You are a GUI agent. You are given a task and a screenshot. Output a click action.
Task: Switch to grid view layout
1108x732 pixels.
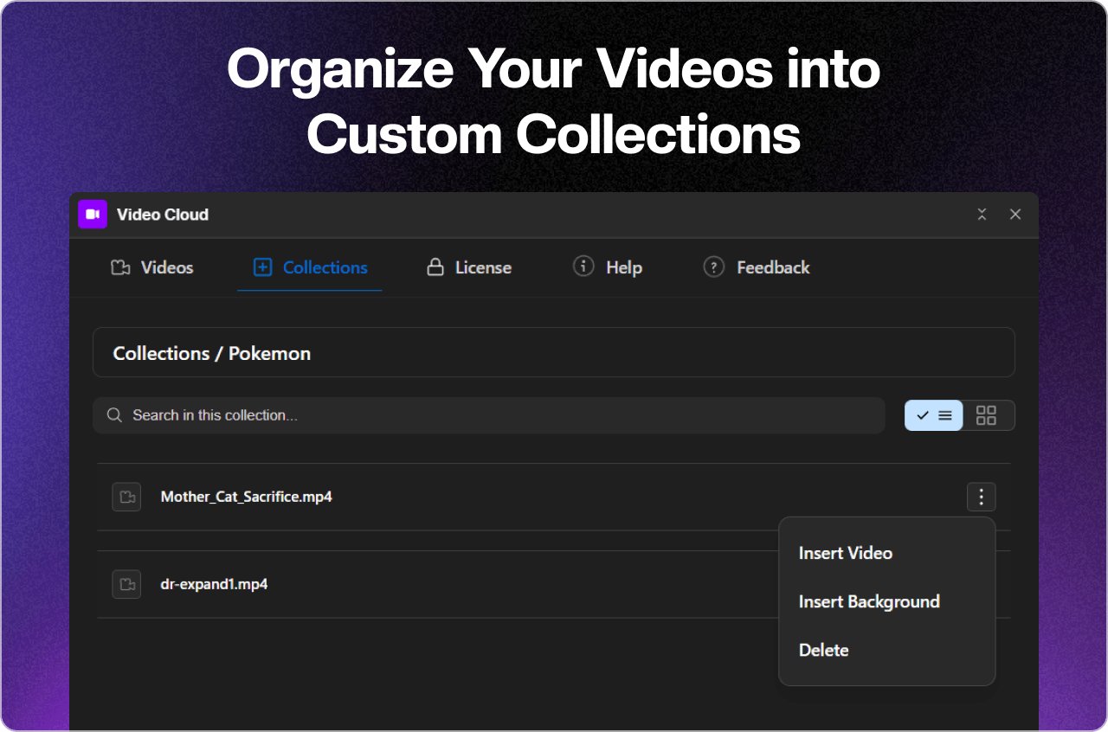point(987,415)
